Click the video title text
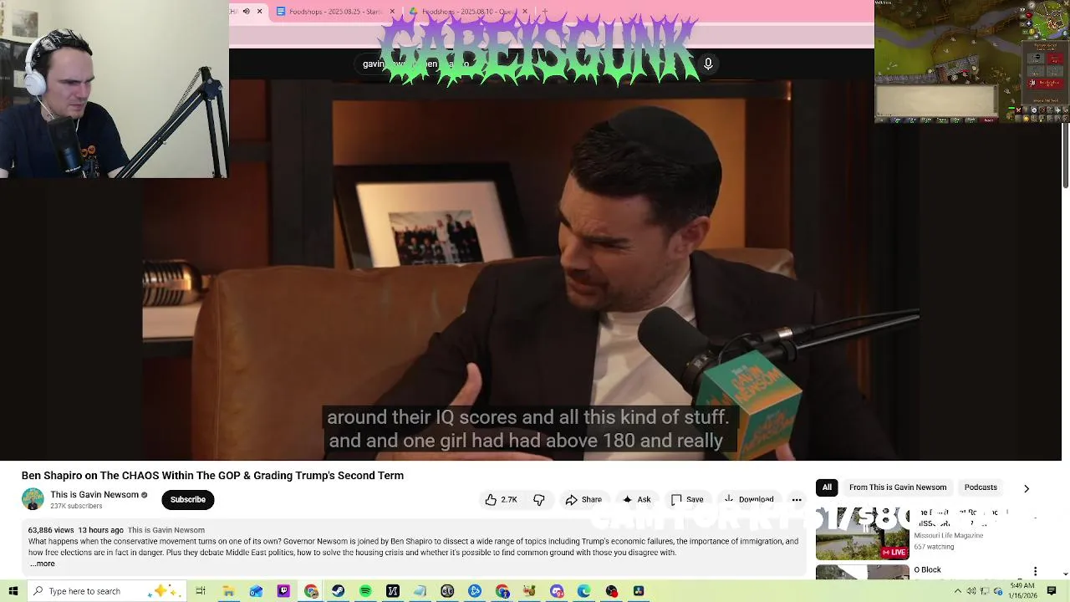This screenshot has width=1070, height=602. click(x=212, y=476)
